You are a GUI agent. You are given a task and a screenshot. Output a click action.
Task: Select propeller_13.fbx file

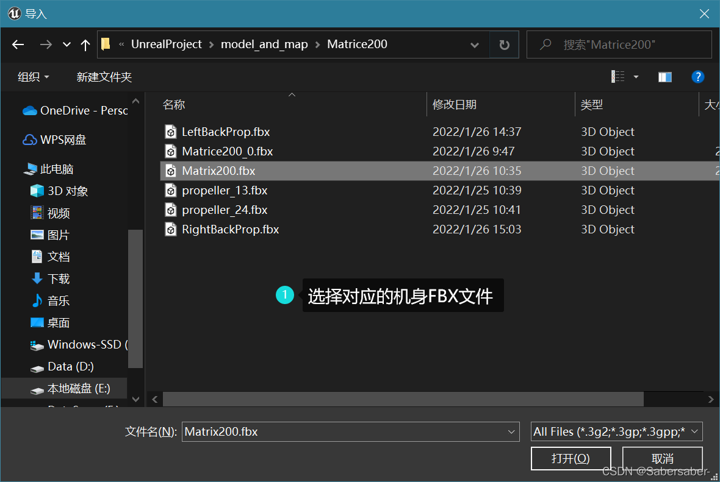(225, 190)
